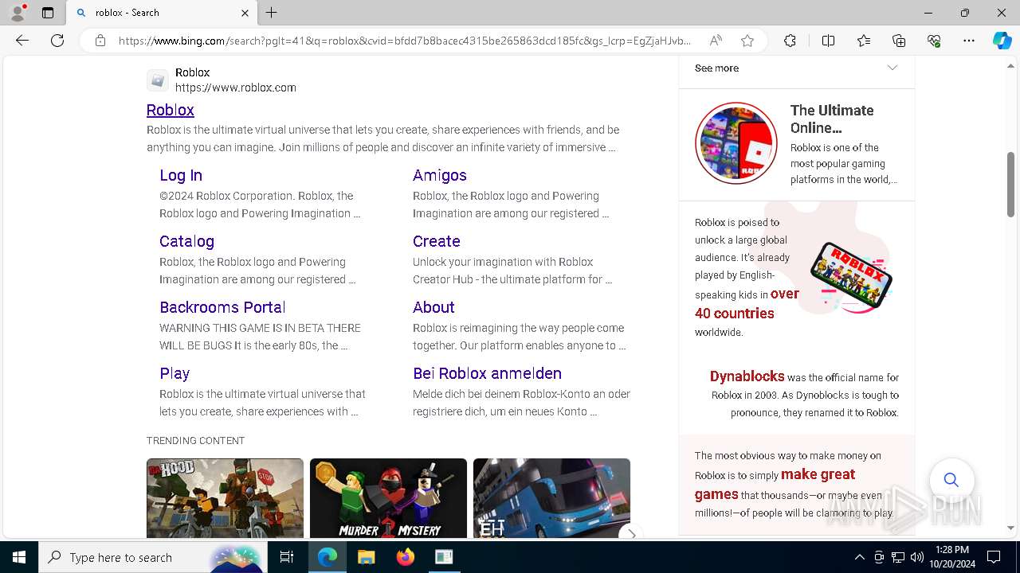Click make great games highlighted text
1020x573 pixels.
(775, 484)
